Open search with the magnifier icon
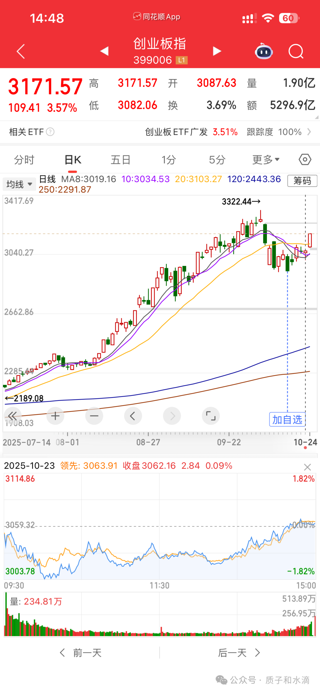The width and height of the screenshot is (320, 693). pyautogui.click(x=296, y=52)
